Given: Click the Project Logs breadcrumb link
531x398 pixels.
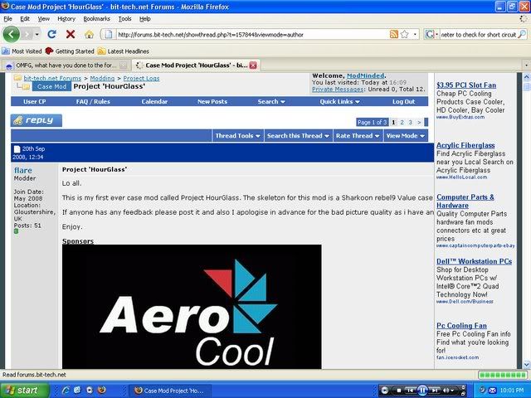Looking at the screenshot, I should point(141,78).
